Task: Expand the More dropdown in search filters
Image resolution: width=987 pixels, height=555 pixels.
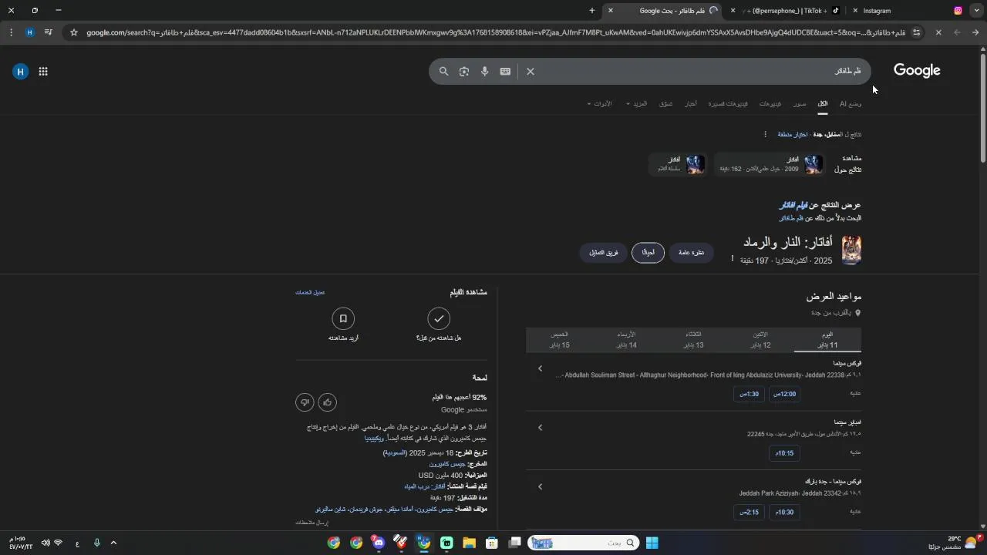Action: pyautogui.click(x=637, y=103)
